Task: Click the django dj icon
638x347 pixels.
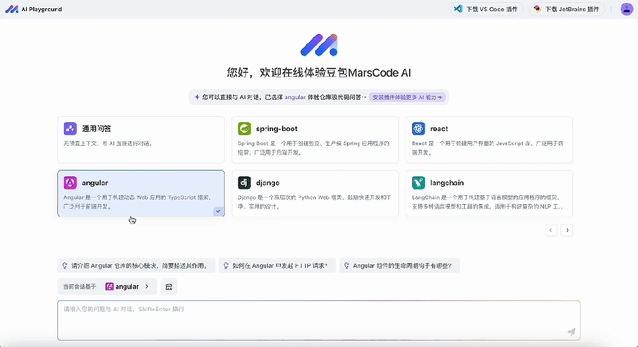Action: pyautogui.click(x=244, y=183)
